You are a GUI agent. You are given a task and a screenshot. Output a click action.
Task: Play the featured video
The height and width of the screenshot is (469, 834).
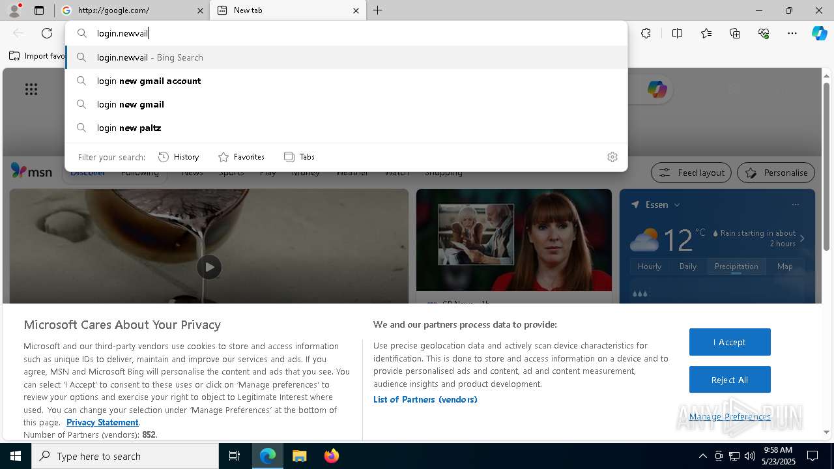[209, 267]
